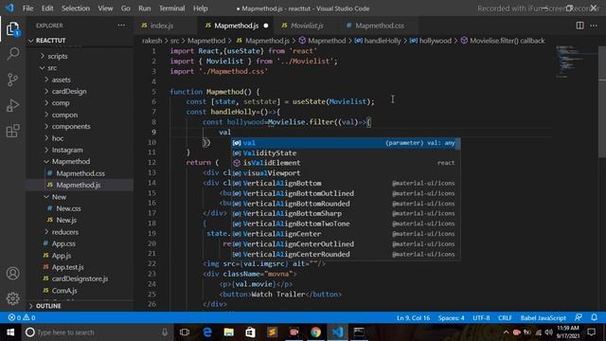Open the Selection menu
The image size is (606, 341).
tap(76, 9)
